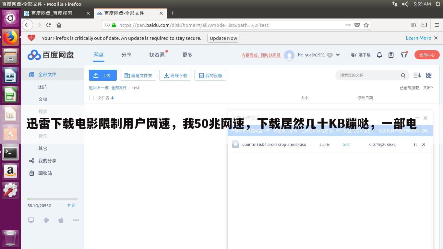Open the Pocket save icon
The width and height of the screenshot is (443, 249).
pyautogui.click(x=357, y=25)
